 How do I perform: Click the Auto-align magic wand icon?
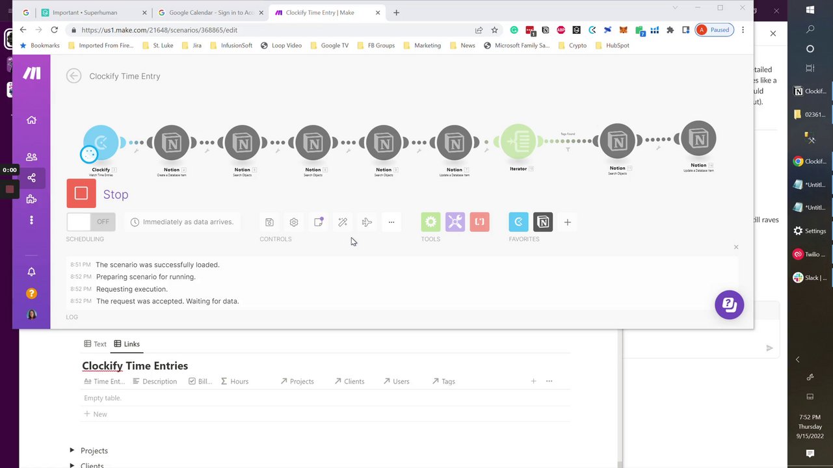(343, 222)
